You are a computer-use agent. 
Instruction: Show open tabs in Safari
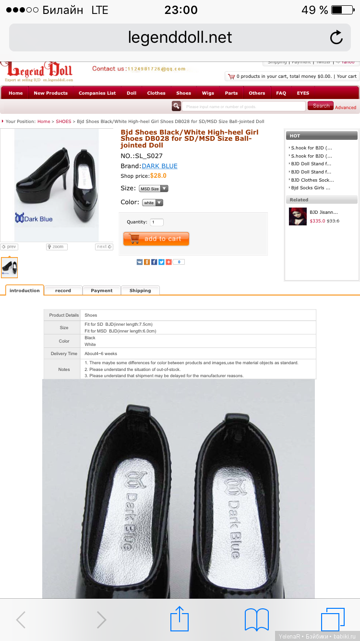click(333, 619)
